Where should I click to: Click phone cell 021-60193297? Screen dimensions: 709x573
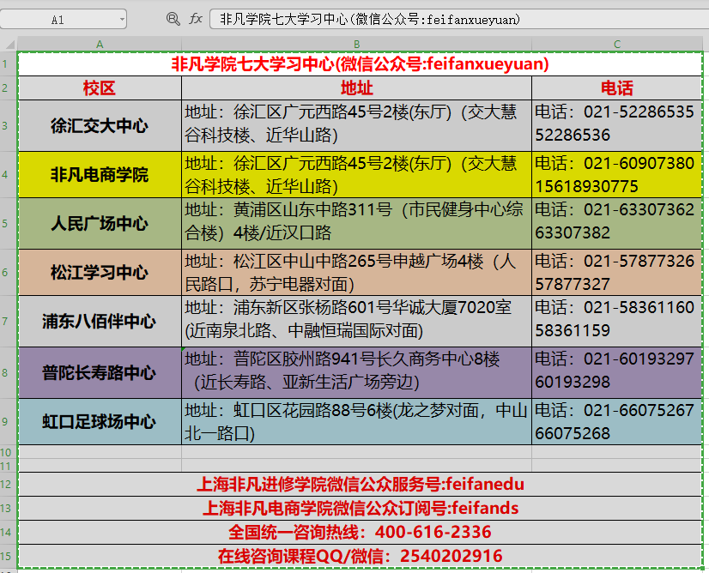pyautogui.click(x=617, y=373)
